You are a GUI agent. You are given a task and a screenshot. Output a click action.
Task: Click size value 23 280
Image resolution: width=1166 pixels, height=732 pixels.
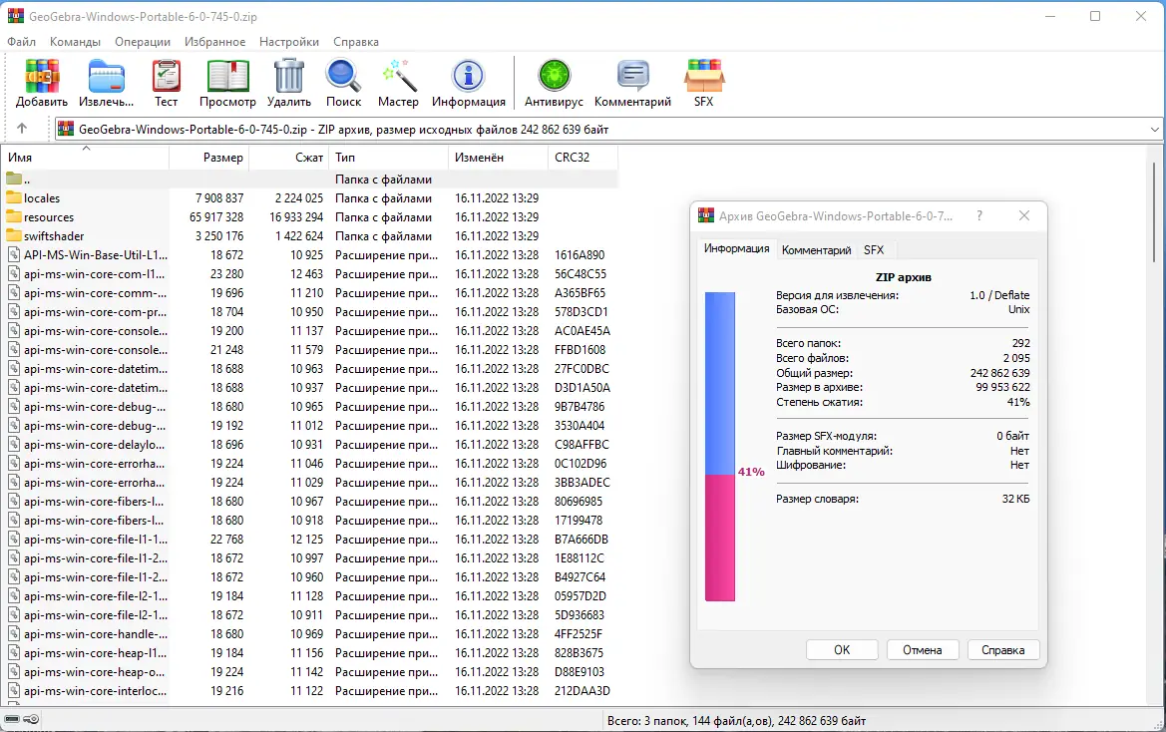click(226, 273)
